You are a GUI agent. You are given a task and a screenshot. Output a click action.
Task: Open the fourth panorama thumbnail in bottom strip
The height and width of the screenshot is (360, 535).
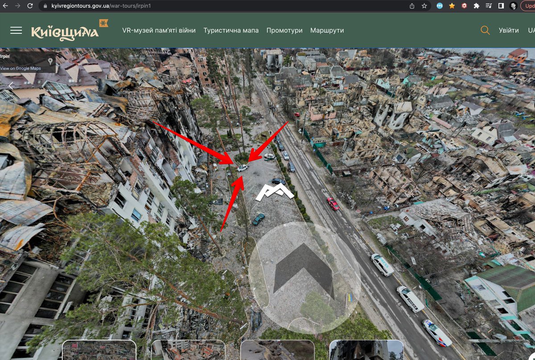click(x=366, y=350)
